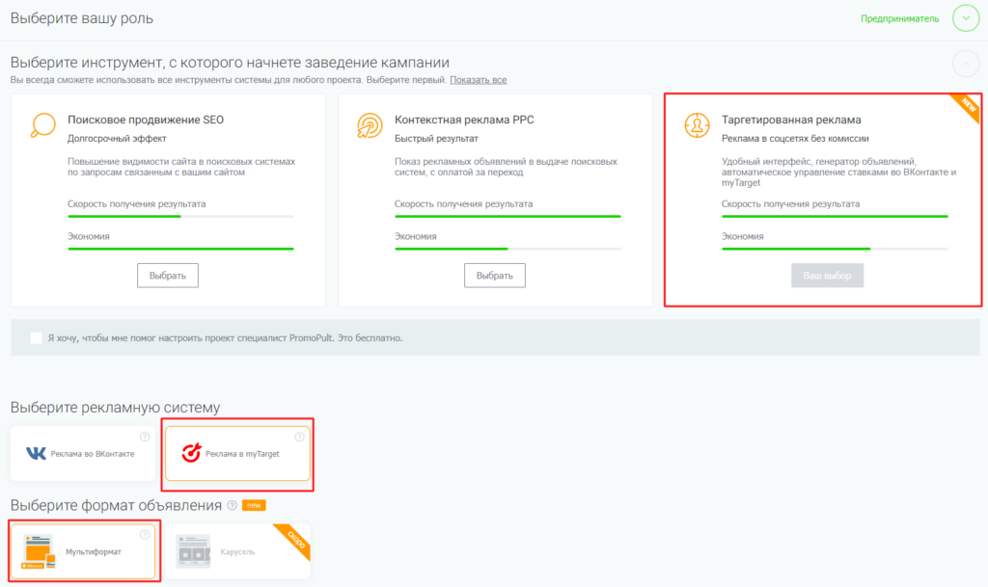Enable the PromoPult specialist help checkbox
The width and height of the screenshot is (988, 587).
[x=36, y=338]
